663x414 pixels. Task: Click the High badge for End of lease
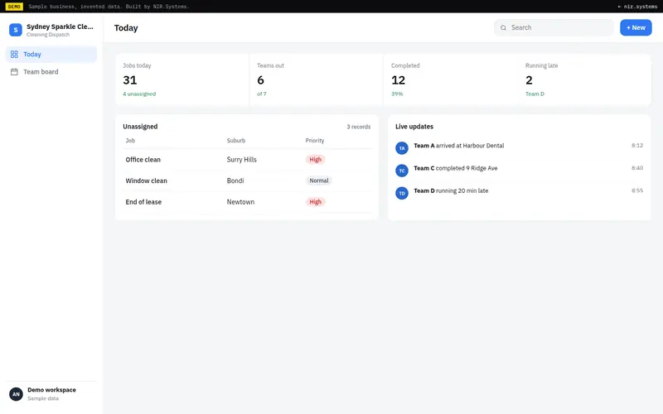click(x=315, y=202)
